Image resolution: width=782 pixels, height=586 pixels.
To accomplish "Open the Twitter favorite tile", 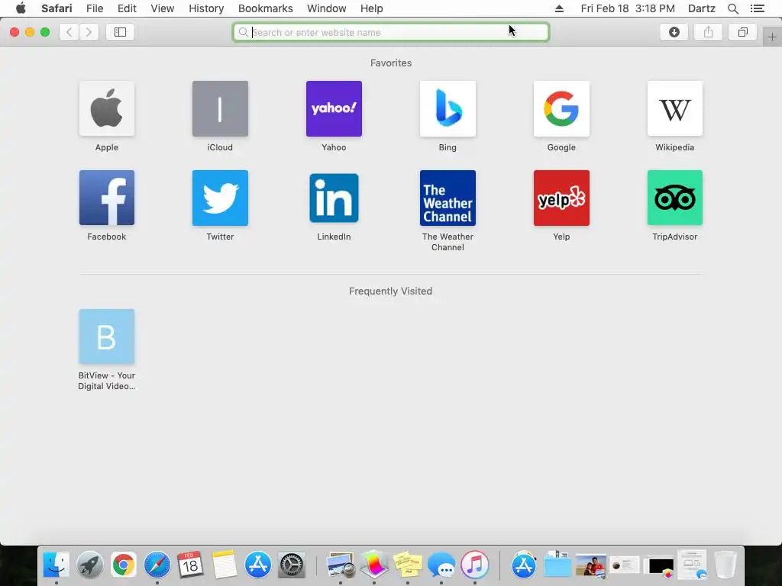I will pos(220,198).
